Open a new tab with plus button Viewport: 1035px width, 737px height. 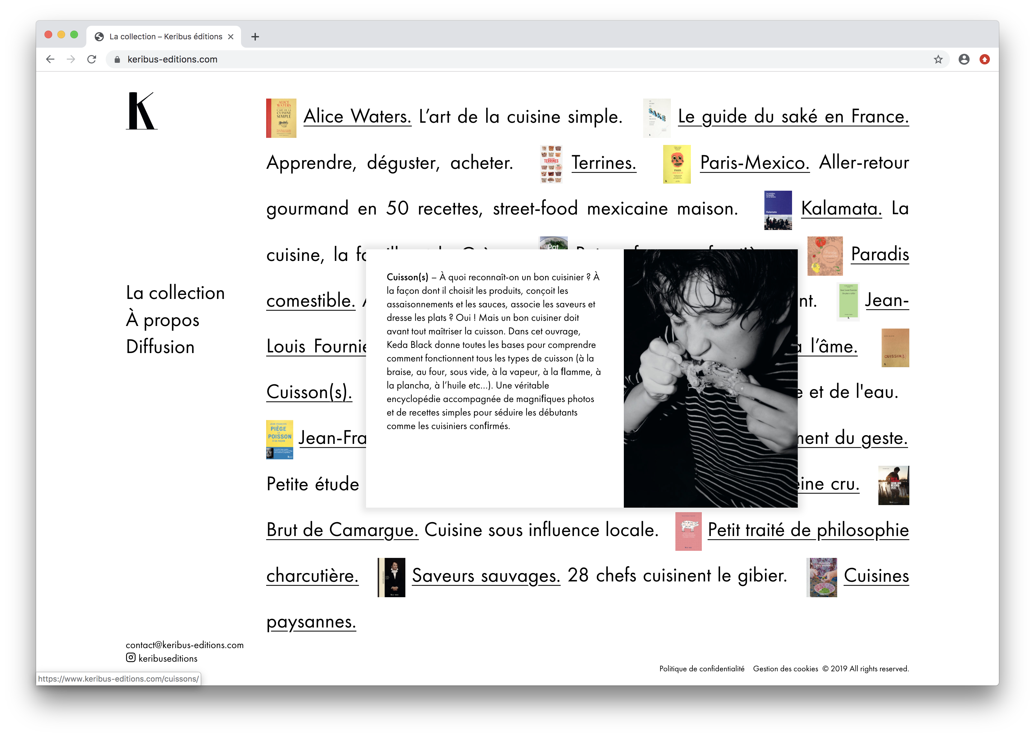coord(255,37)
